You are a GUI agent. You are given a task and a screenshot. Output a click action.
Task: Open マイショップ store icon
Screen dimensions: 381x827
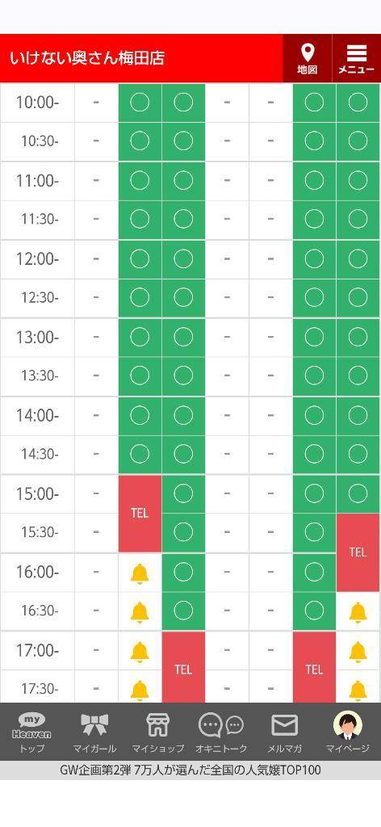[157, 732]
